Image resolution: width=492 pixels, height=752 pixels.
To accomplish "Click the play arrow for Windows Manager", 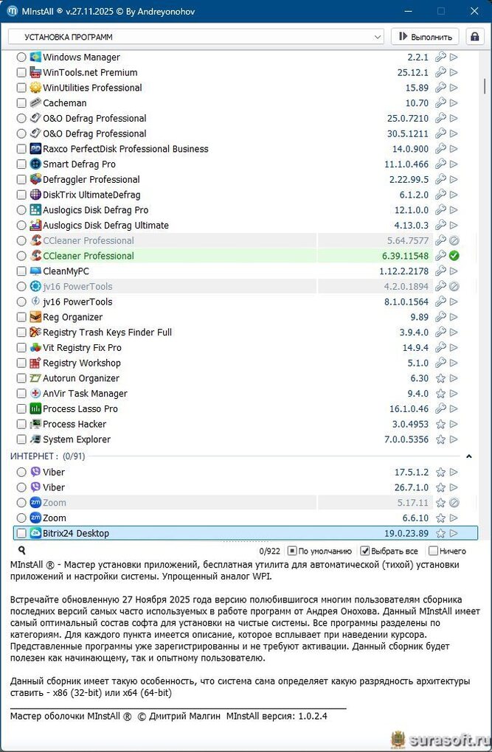I will (454, 57).
